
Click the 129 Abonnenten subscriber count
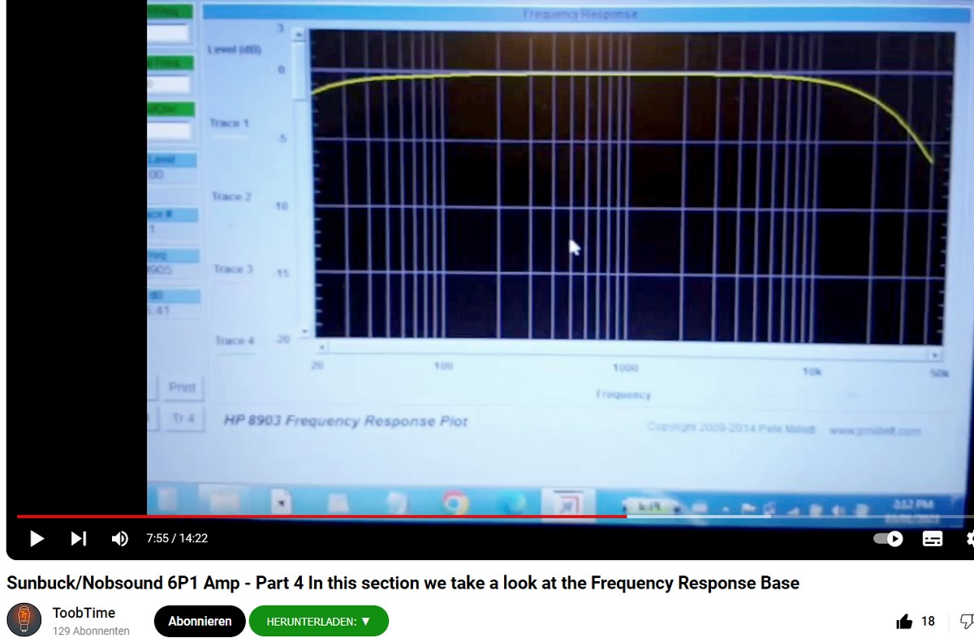(91, 631)
